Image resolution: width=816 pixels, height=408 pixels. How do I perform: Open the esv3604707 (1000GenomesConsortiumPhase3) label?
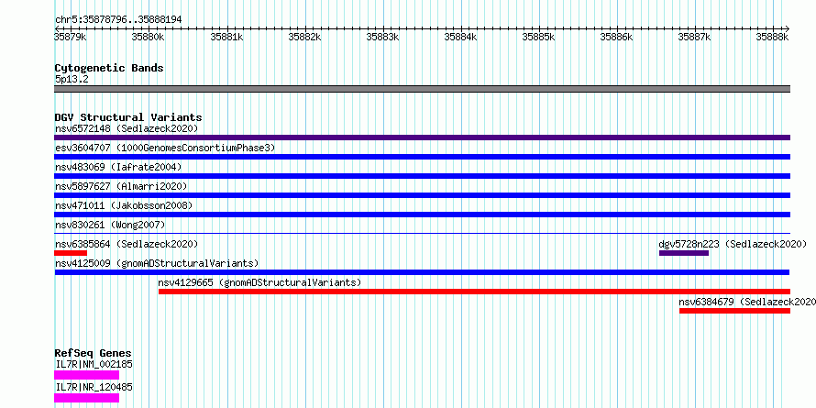pyautogui.click(x=165, y=148)
